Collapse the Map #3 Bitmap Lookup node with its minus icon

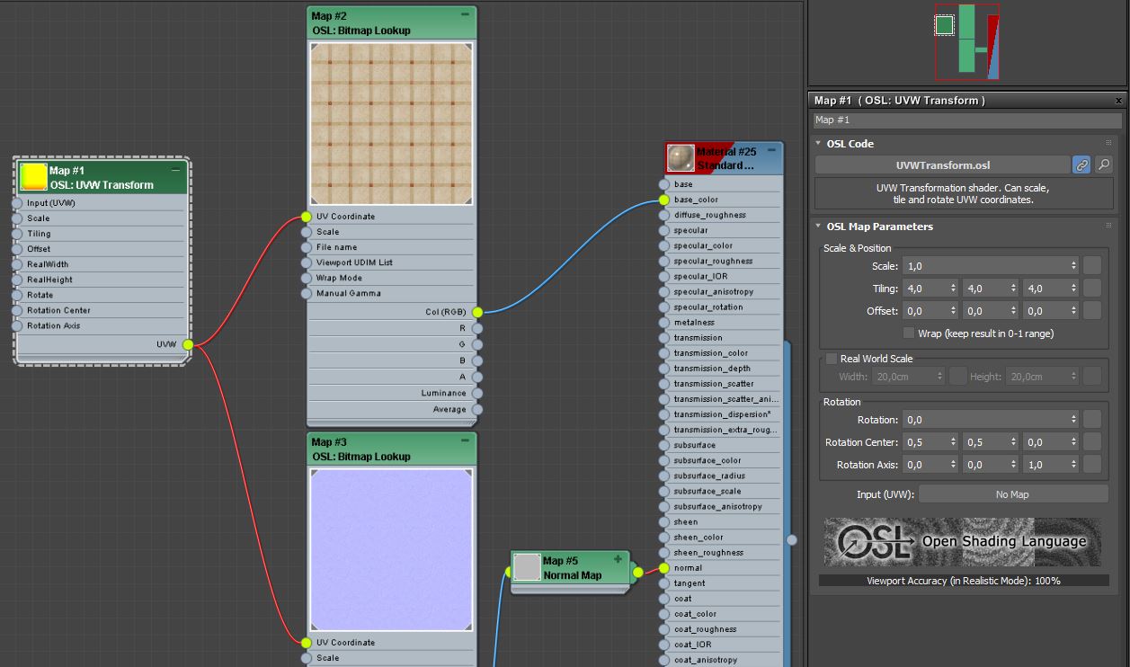(464, 440)
